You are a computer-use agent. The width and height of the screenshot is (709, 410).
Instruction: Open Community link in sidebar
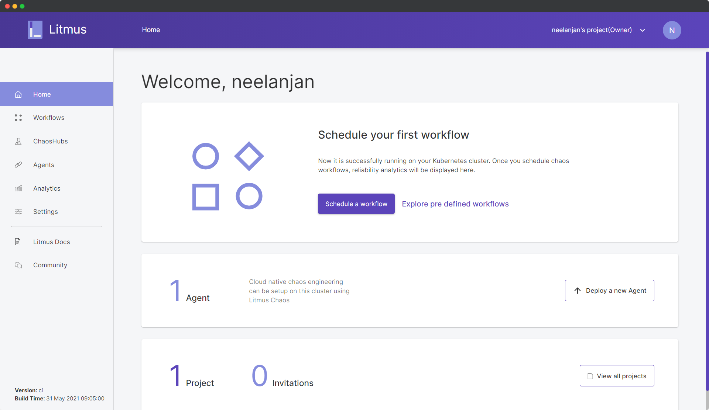(56, 265)
